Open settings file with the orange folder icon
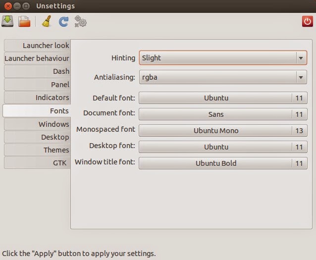This screenshot has height=260, width=316. (24, 21)
